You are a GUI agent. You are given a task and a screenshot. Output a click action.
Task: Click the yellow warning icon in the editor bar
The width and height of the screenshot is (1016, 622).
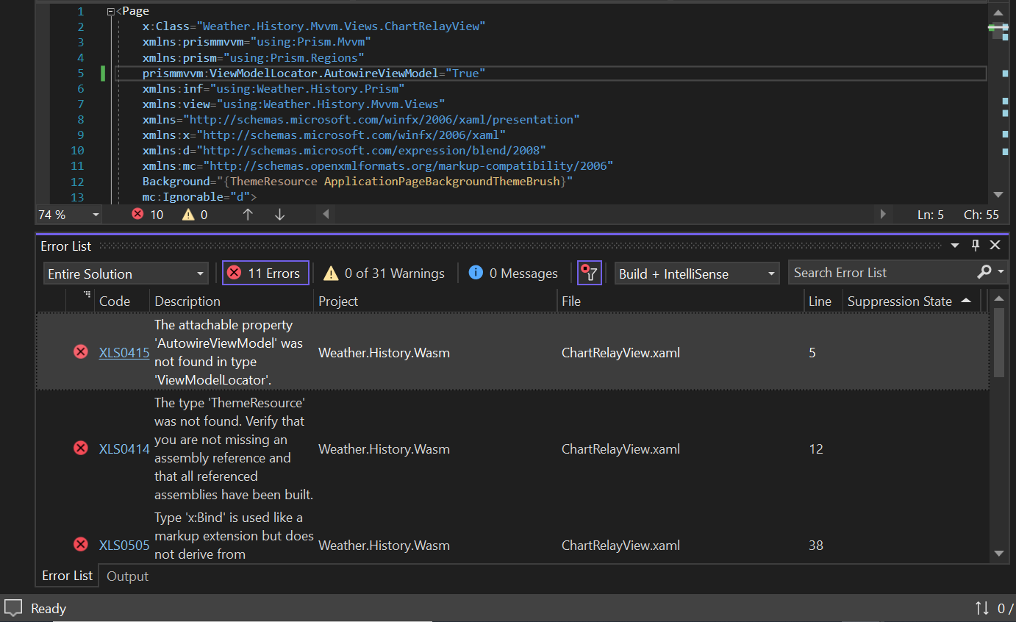(x=187, y=214)
